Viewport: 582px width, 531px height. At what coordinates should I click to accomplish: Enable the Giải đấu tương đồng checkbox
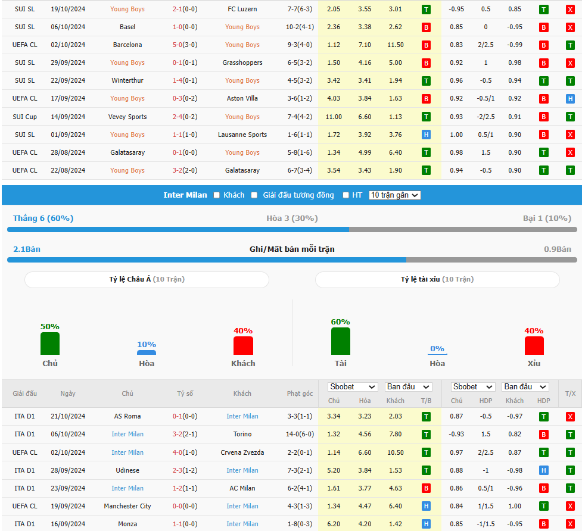254,195
